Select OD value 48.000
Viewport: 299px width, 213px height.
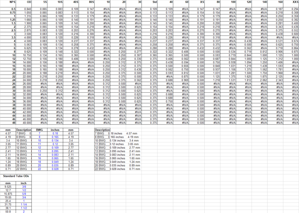pos(24,123)
